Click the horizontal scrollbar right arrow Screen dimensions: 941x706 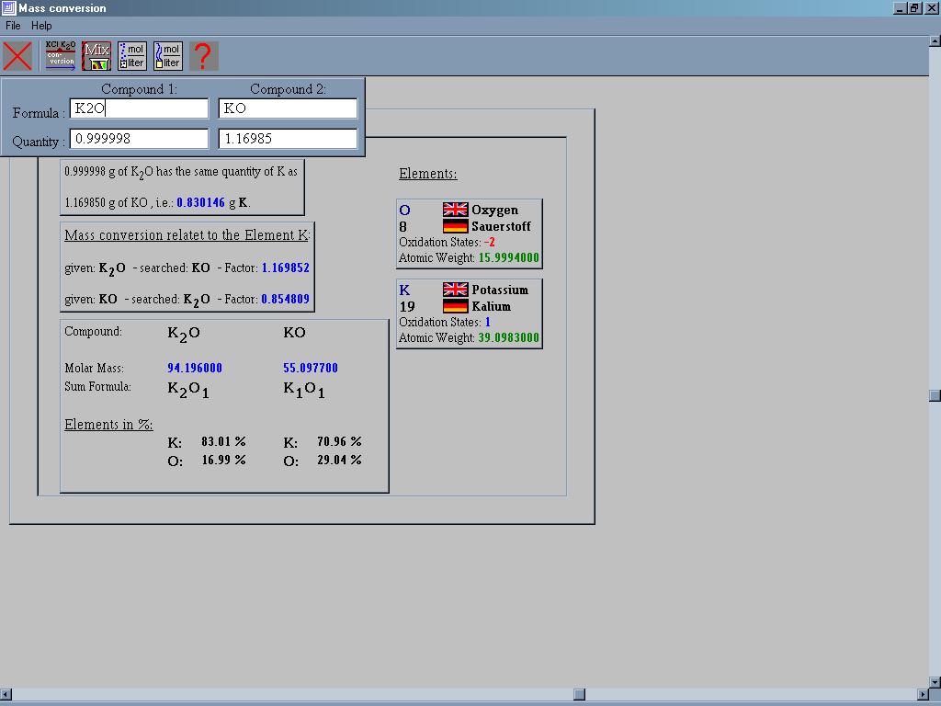[923, 694]
